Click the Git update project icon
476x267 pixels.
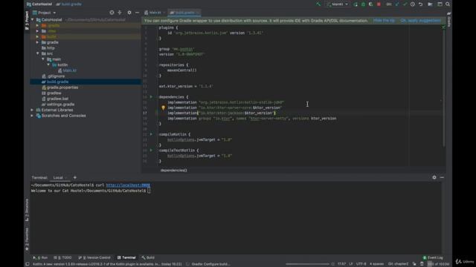(x=397, y=4)
